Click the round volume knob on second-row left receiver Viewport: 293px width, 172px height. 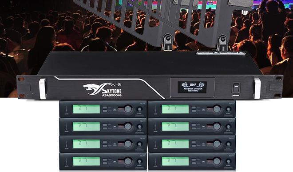click(128, 126)
